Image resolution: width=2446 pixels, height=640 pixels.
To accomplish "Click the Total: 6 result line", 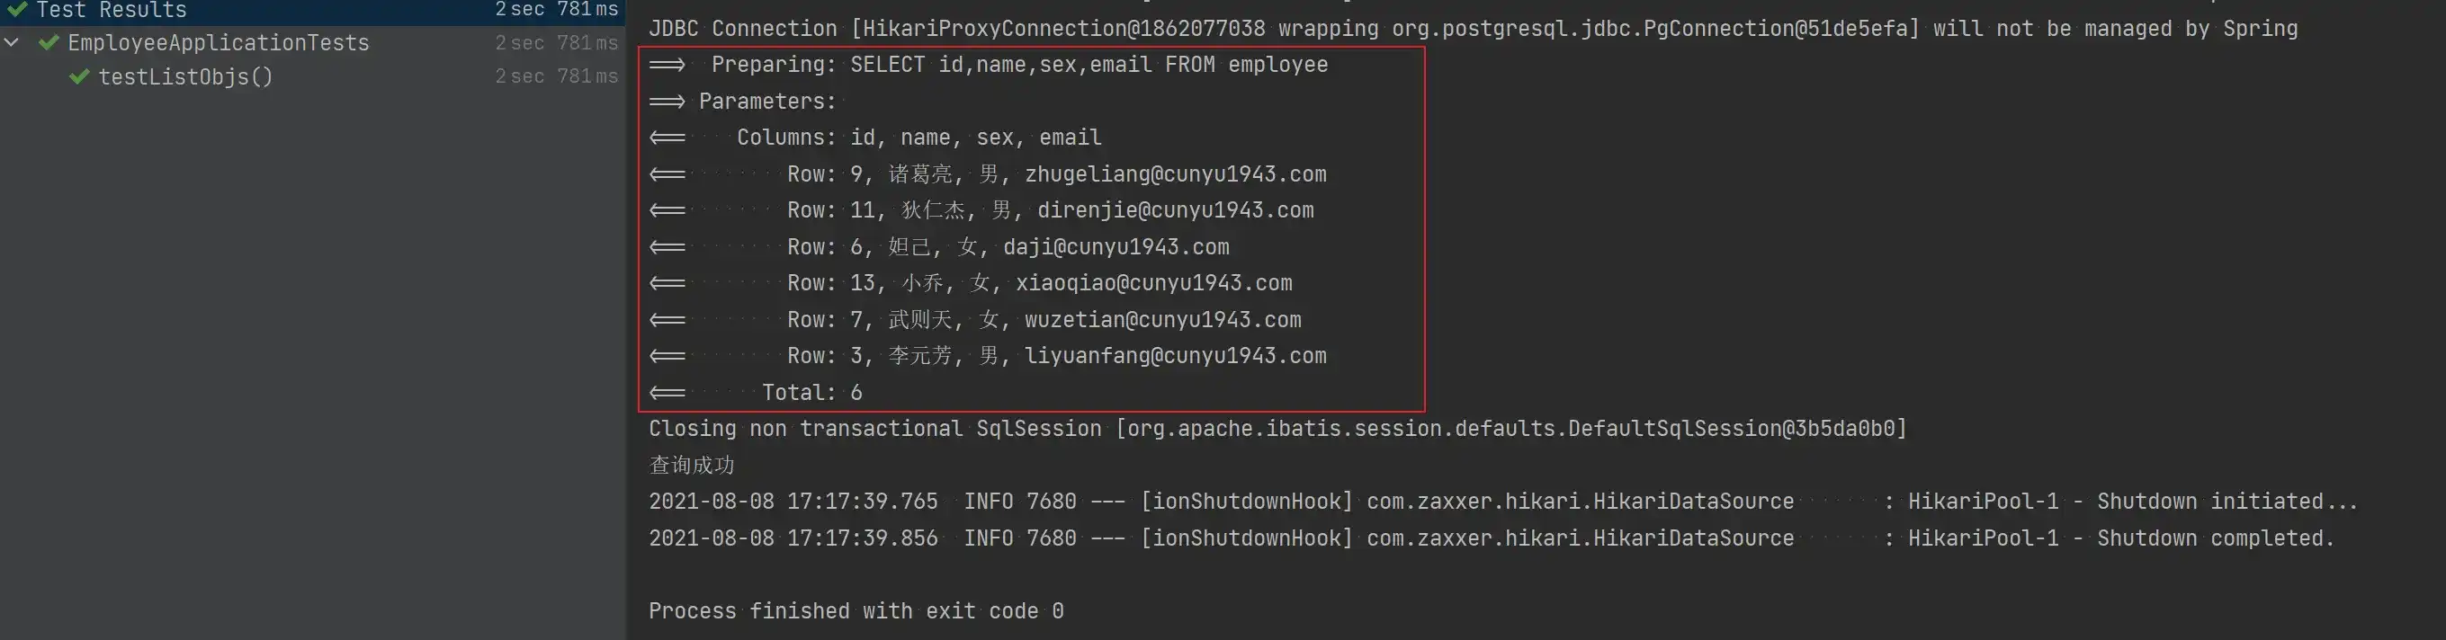I will [756, 393].
